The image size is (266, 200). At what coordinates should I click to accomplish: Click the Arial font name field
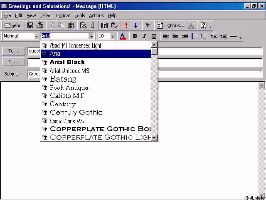(65, 36)
